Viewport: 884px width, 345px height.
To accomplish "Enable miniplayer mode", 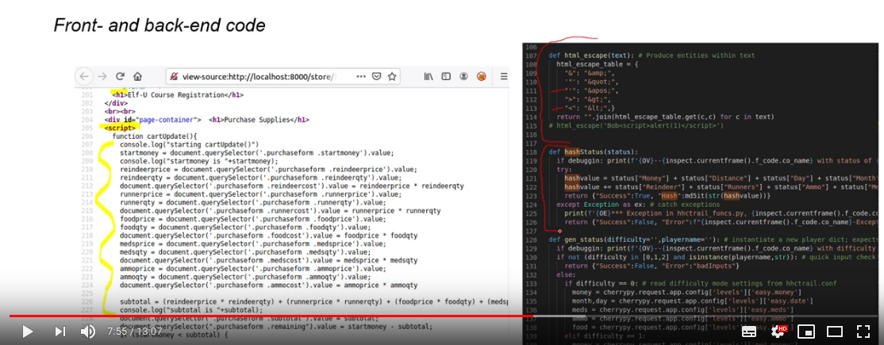I will [x=806, y=332].
